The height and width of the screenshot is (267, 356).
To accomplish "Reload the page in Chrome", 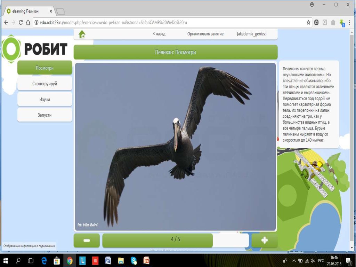I will coord(21,22).
